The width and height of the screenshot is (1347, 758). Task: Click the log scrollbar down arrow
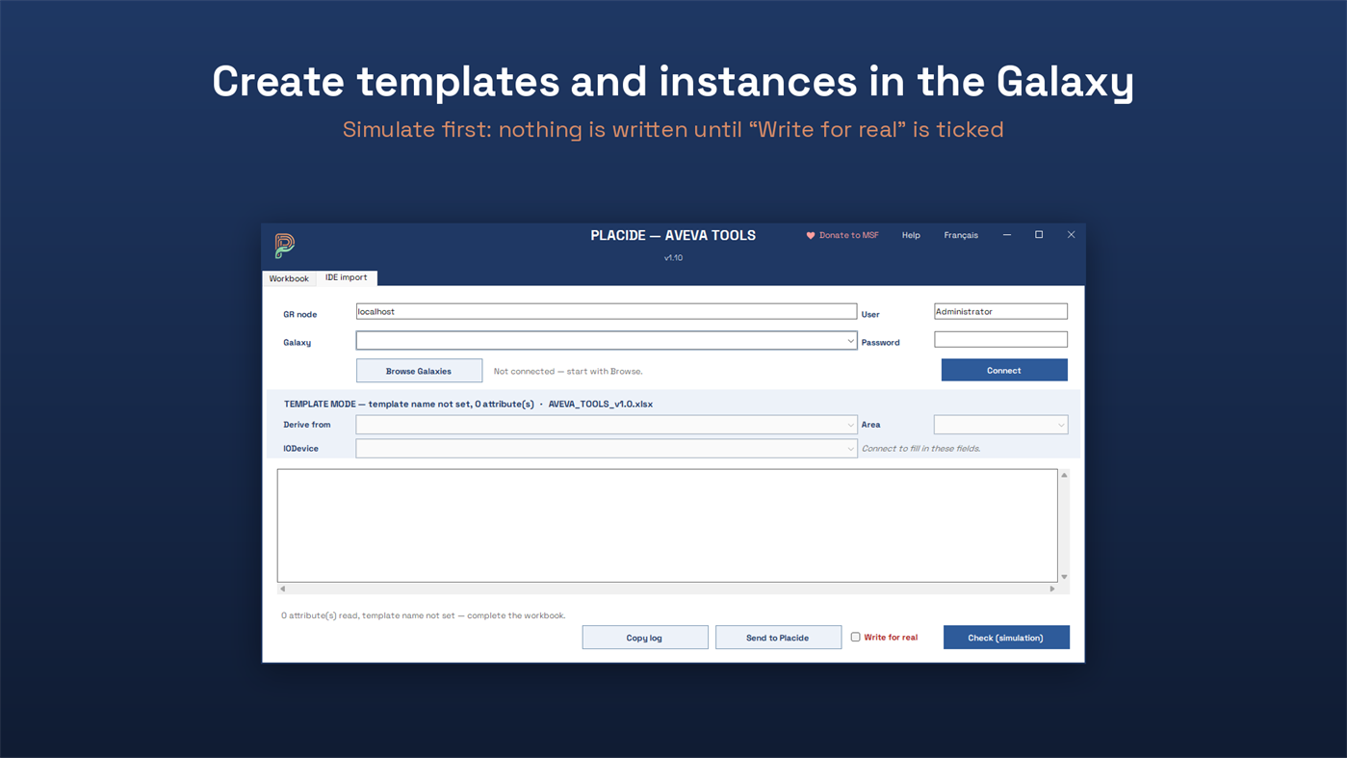(x=1064, y=577)
